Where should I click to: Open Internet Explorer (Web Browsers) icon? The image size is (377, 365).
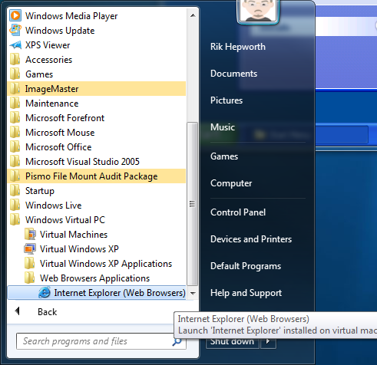(45, 293)
